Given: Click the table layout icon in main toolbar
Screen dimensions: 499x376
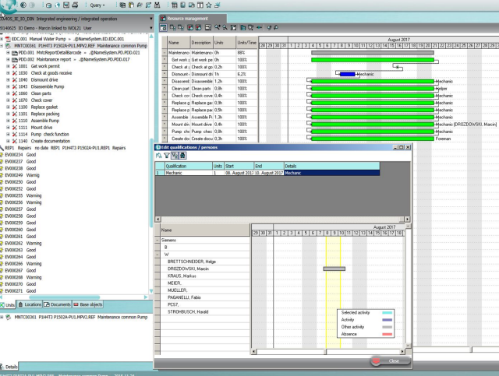Looking at the screenshot, I should coord(175,5).
